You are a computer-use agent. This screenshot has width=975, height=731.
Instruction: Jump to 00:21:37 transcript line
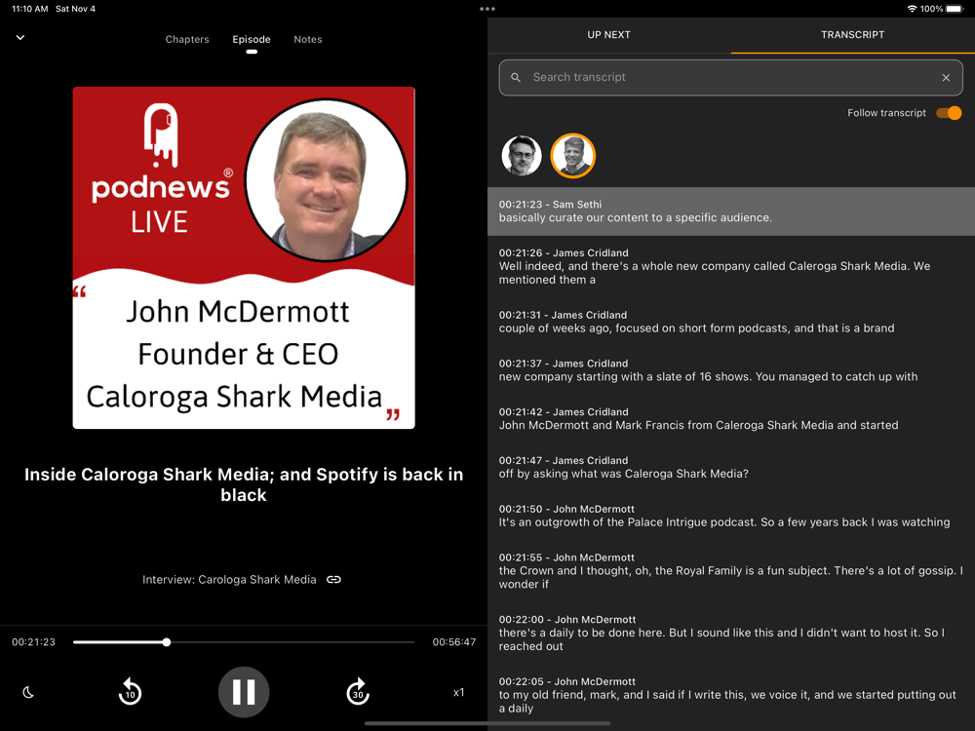pos(731,370)
